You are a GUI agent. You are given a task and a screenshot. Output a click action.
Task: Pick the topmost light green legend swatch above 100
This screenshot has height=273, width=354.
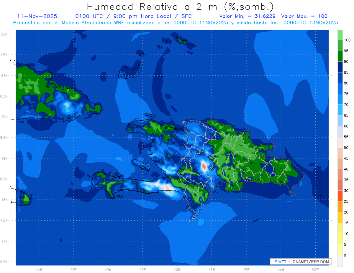tap(340, 35)
